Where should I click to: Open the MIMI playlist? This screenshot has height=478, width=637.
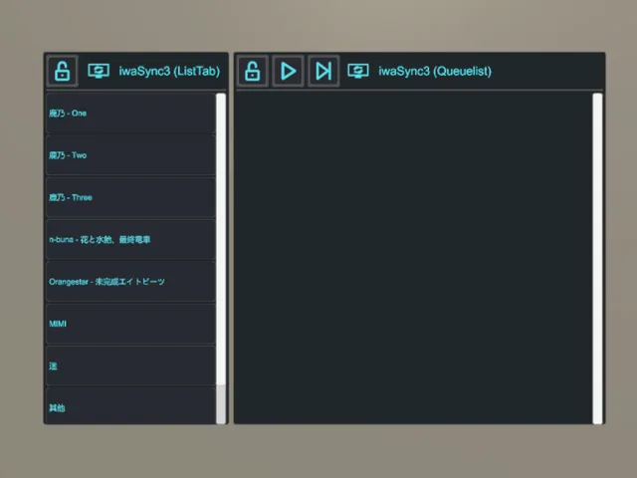[x=130, y=324]
